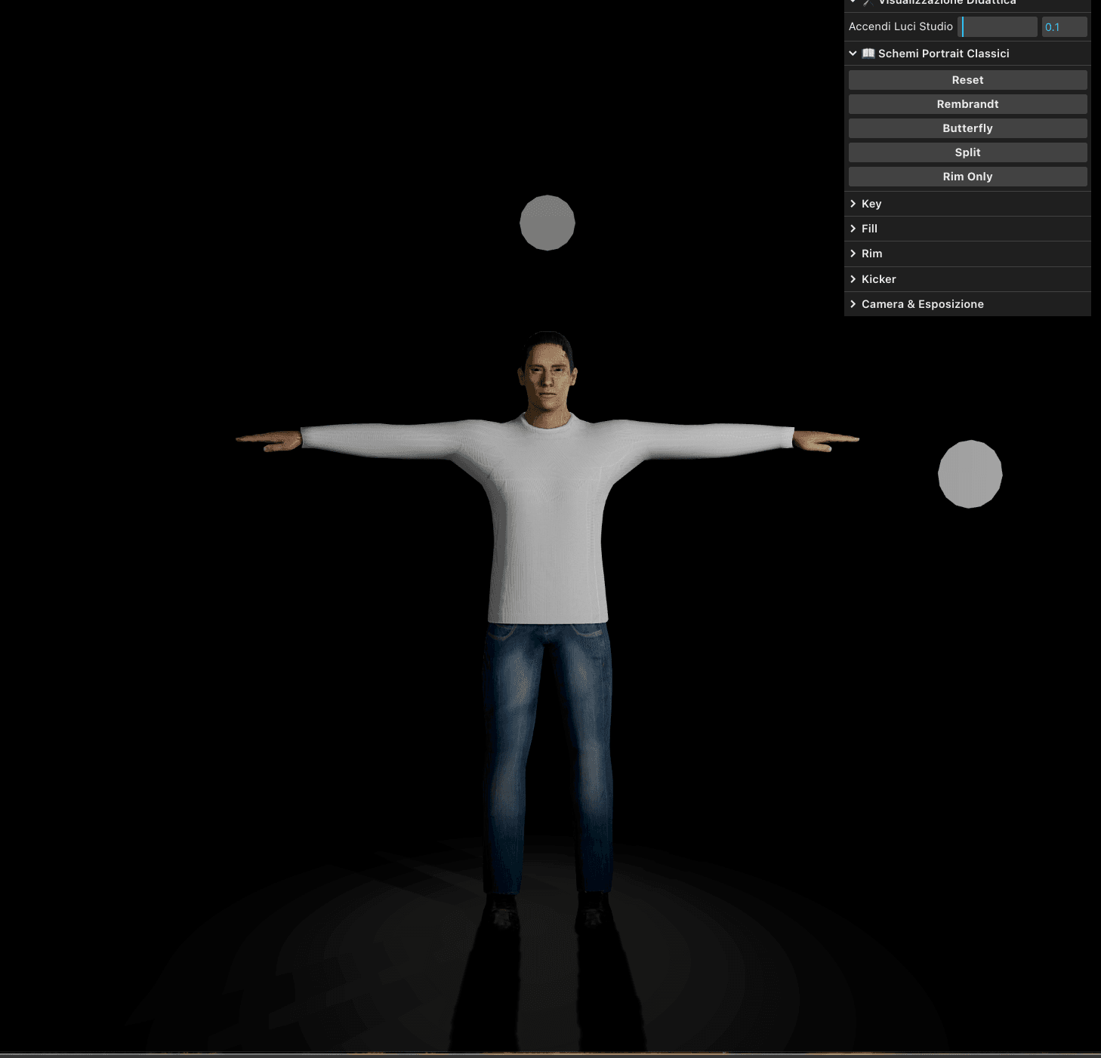Collapse the Visualizzazione Didattica folder
This screenshot has height=1058, width=1101.
[x=853, y=2]
